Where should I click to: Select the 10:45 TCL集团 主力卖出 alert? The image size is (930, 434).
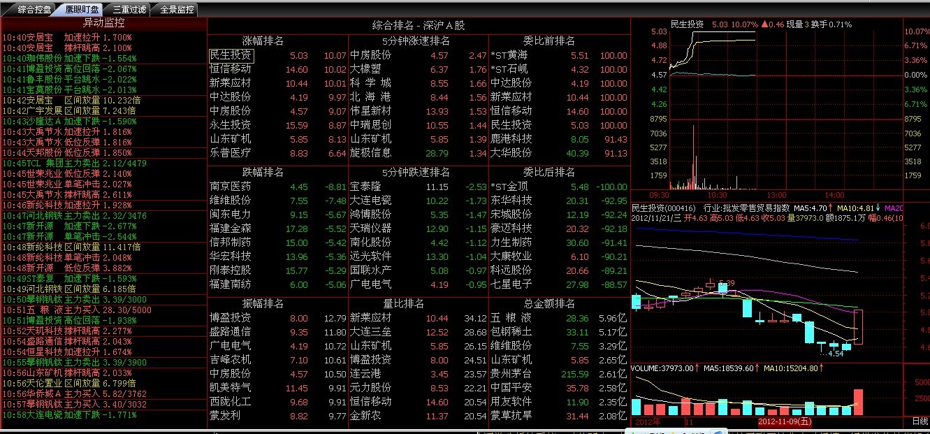(x=74, y=163)
